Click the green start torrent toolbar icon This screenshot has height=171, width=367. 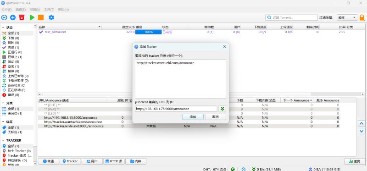pos(32,17)
